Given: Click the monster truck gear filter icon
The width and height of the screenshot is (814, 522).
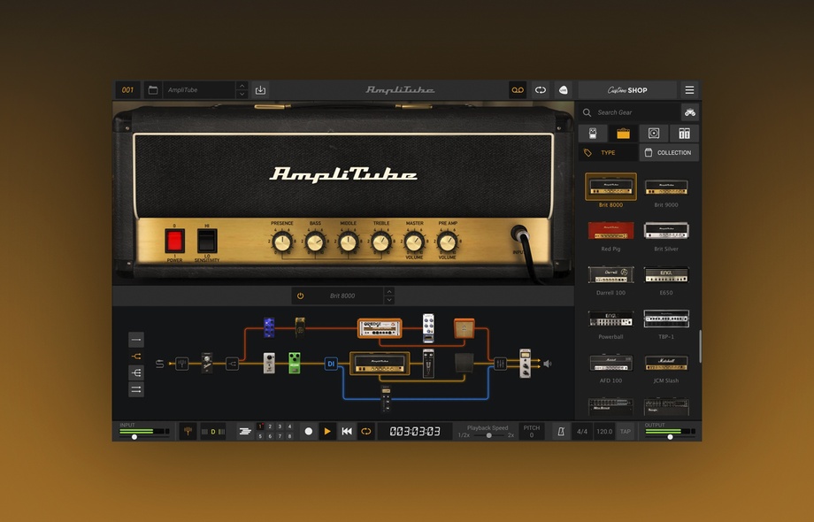Looking at the screenshot, I should [x=689, y=112].
